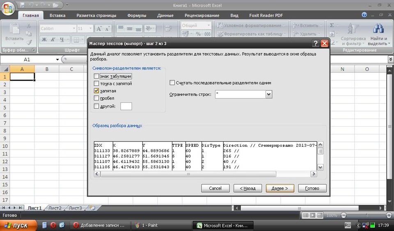Switch to Лист2 sheet tab
This screenshot has width=394, height=231.
55,208
